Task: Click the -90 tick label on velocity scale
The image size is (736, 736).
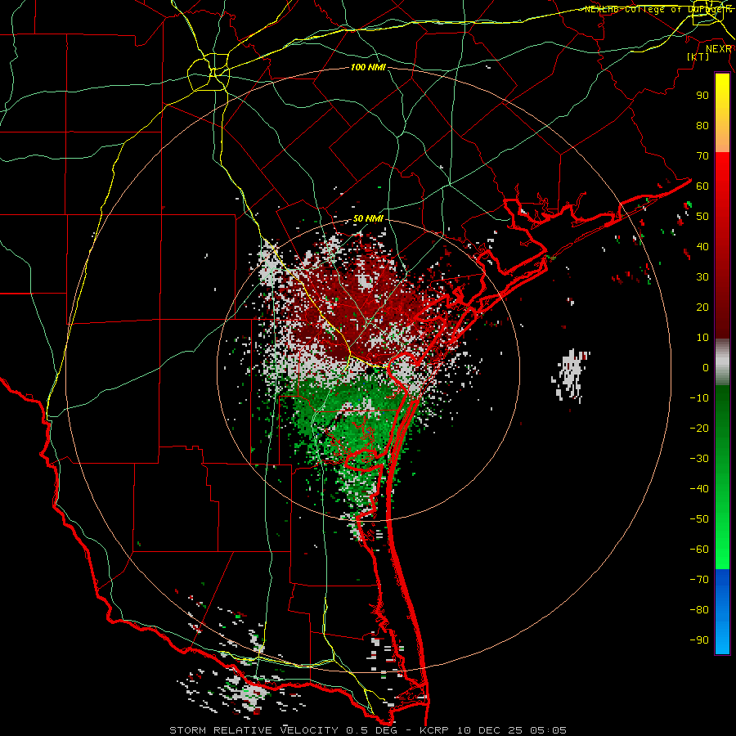Action: [x=699, y=640]
